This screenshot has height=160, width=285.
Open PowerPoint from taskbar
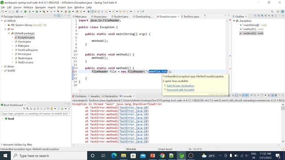click(x=152, y=156)
